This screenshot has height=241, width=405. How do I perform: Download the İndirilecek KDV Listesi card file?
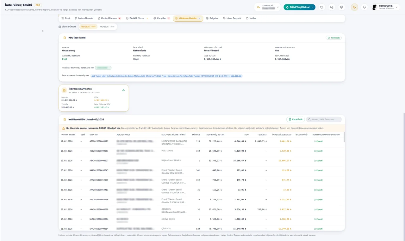point(123,90)
